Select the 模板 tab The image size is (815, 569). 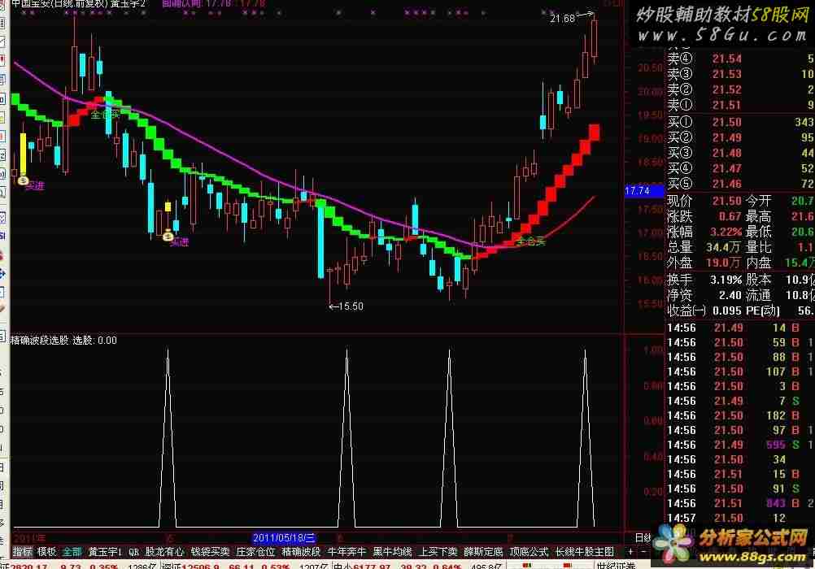point(47,551)
